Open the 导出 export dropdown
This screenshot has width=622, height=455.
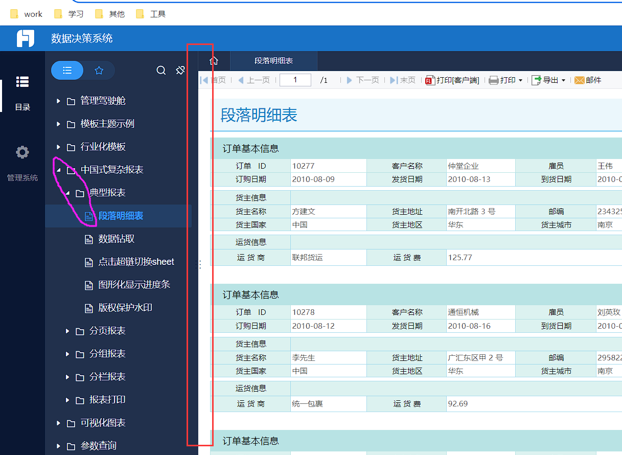click(563, 80)
